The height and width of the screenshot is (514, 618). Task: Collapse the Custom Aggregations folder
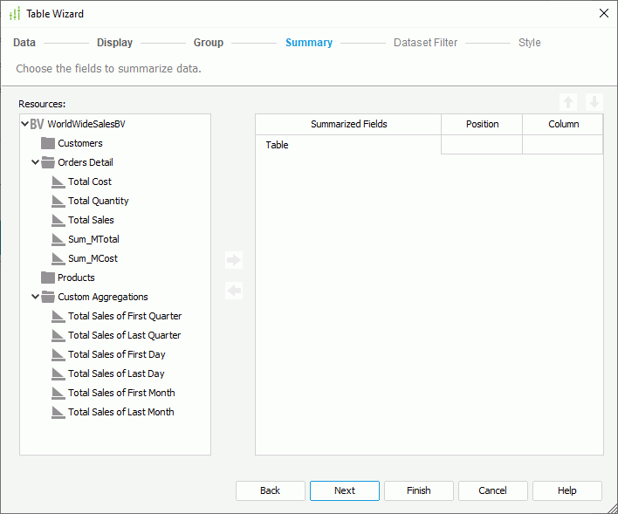click(35, 297)
